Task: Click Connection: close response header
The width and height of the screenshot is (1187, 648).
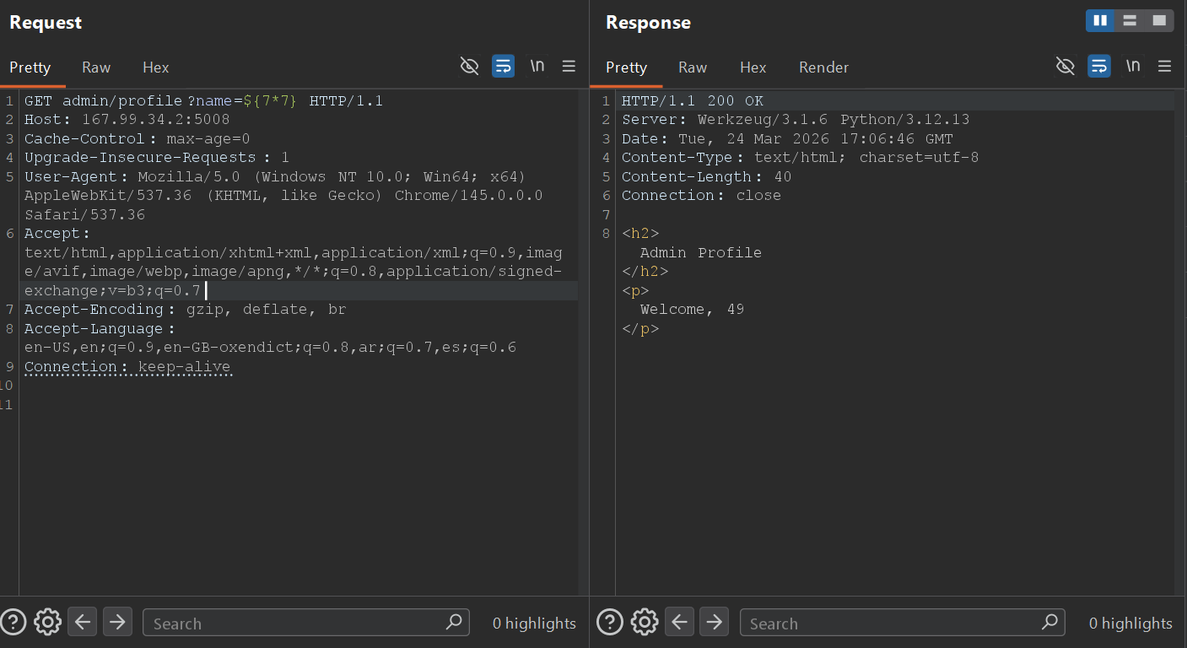Action: tap(701, 196)
